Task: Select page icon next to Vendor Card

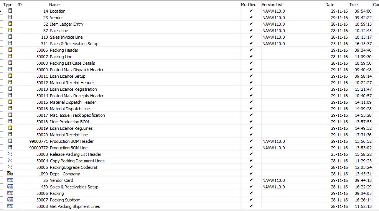Action: pyautogui.click(x=10, y=180)
